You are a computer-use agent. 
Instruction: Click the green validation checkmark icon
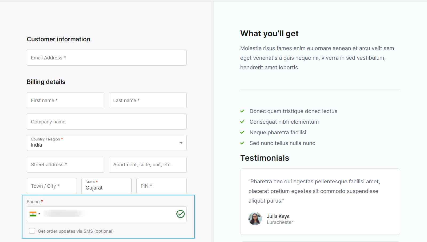pyautogui.click(x=180, y=214)
